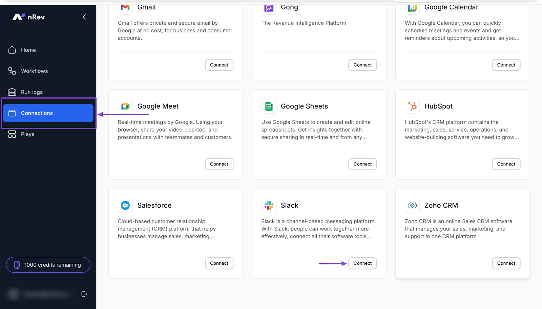Connect the Slack integration
The image size is (542, 309).
pyautogui.click(x=362, y=263)
